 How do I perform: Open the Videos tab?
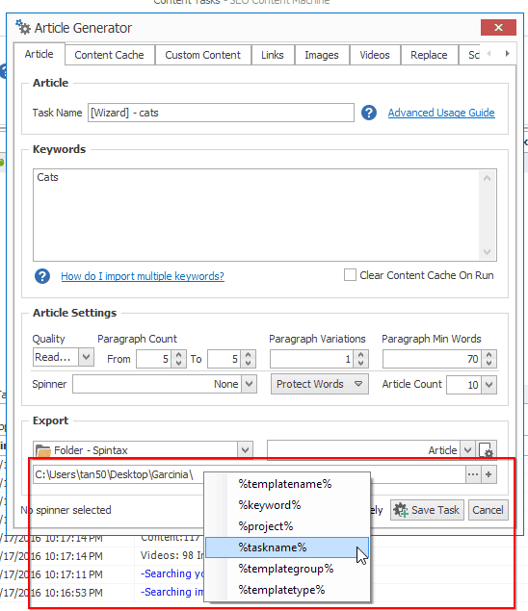pyautogui.click(x=375, y=55)
